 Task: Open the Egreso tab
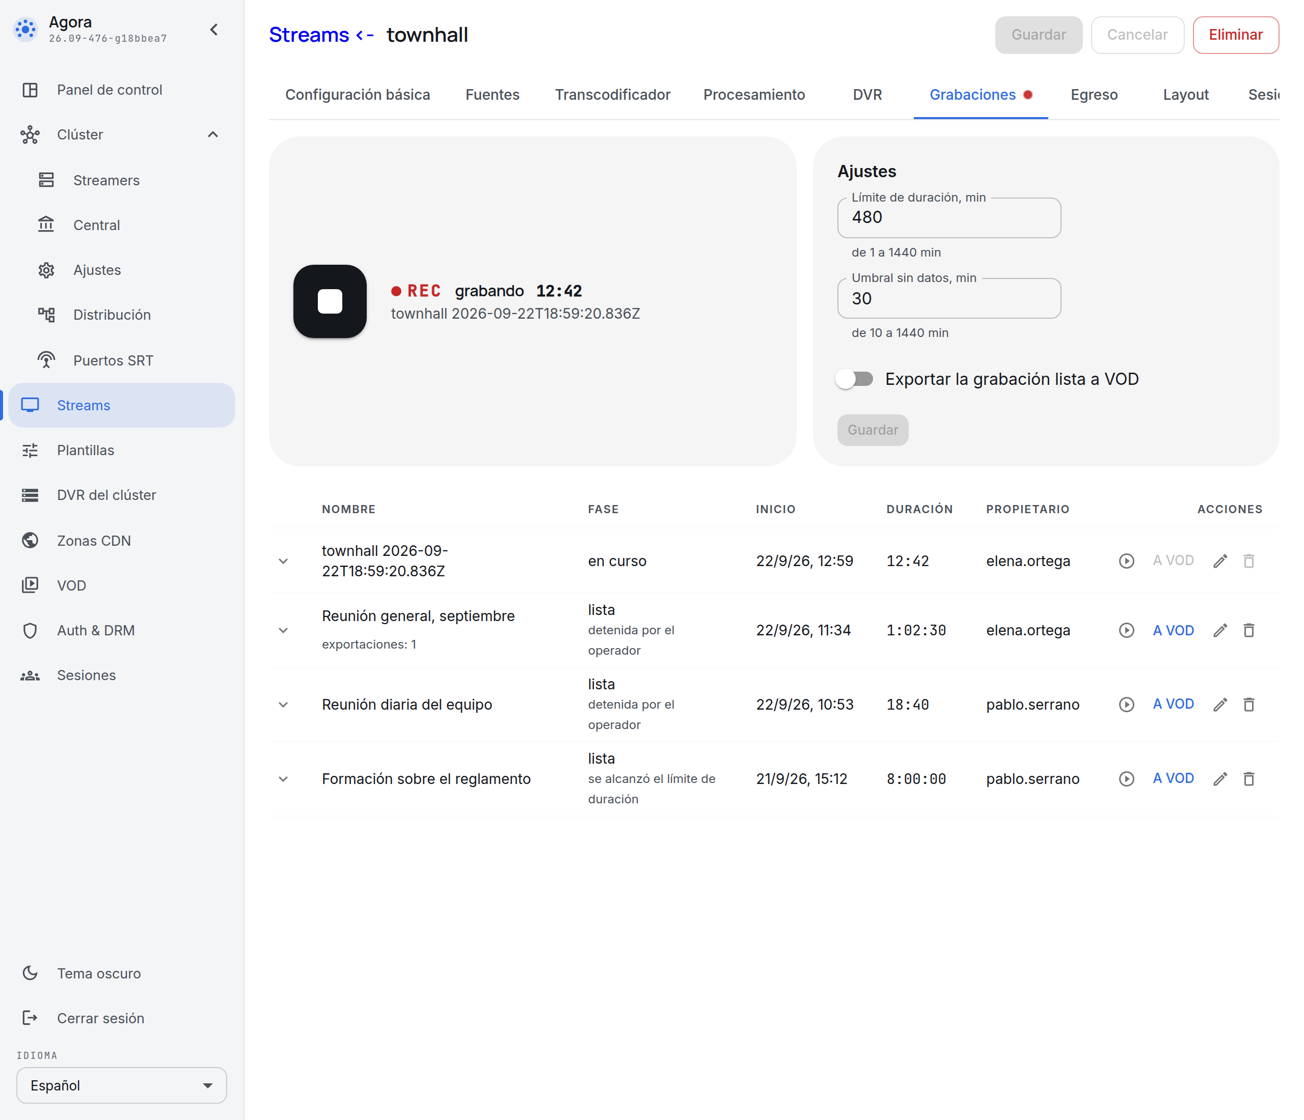[x=1094, y=95]
